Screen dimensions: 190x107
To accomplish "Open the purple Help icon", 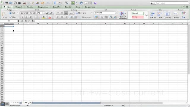I will point(95,3).
